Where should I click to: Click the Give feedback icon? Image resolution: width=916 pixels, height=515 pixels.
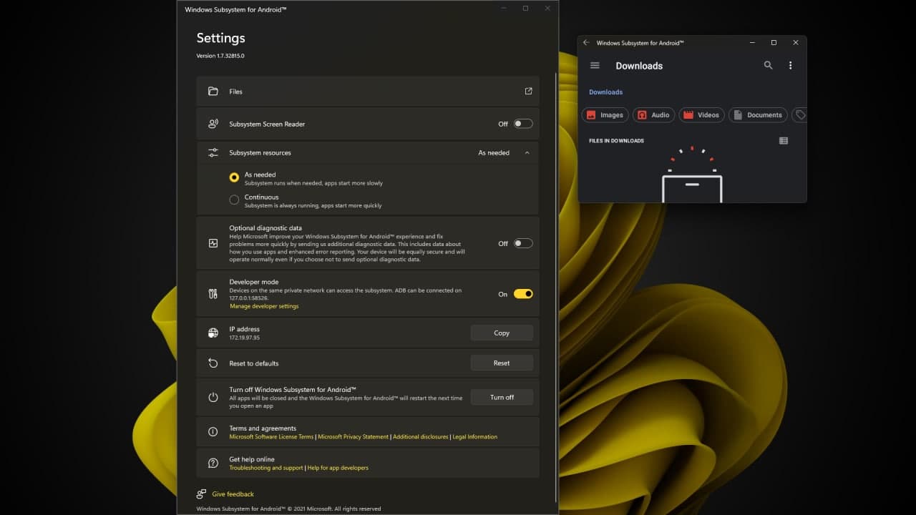201,494
